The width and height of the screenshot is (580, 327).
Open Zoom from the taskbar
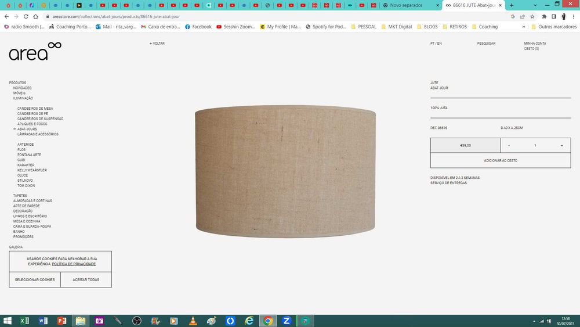pos(287,321)
